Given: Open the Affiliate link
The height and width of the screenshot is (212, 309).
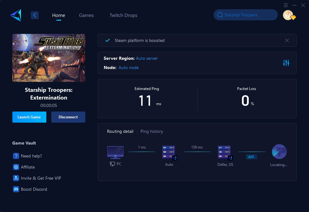Looking at the screenshot, I should coord(28,167).
